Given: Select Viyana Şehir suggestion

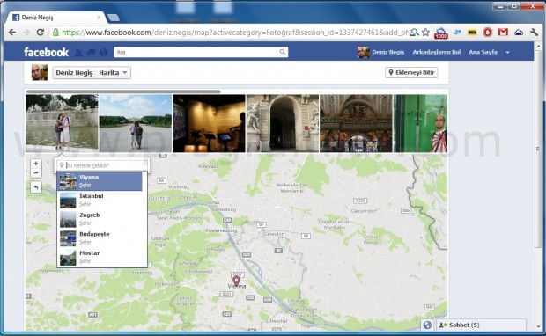Looking at the screenshot, I should click(x=100, y=181).
